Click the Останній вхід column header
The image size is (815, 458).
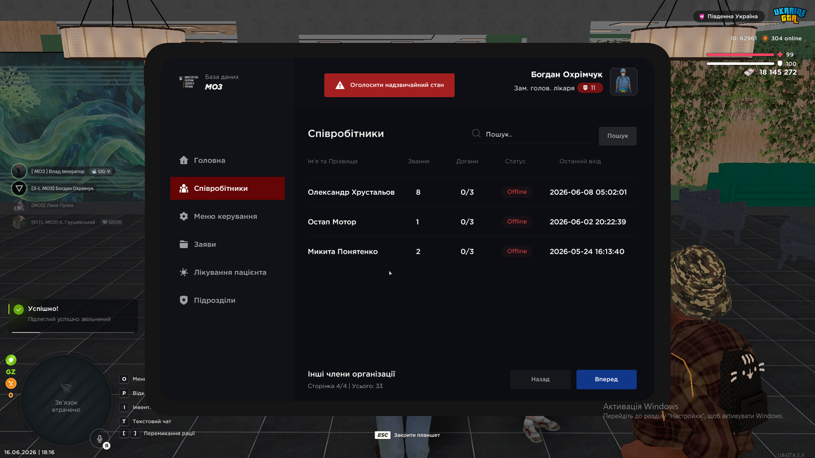580,162
